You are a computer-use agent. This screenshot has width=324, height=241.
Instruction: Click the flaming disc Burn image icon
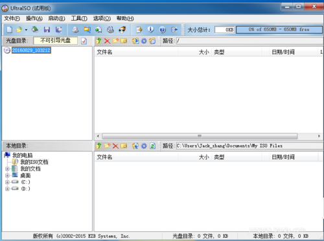[122, 29]
